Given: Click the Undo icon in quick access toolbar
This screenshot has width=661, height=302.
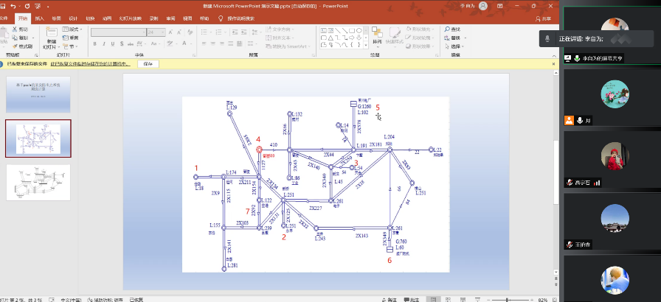Looking at the screenshot, I should 13,7.
